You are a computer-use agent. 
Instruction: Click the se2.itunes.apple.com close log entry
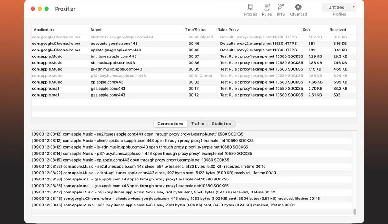(192, 166)
